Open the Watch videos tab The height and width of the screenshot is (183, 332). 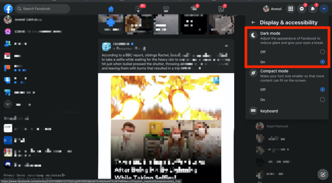(139, 9)
